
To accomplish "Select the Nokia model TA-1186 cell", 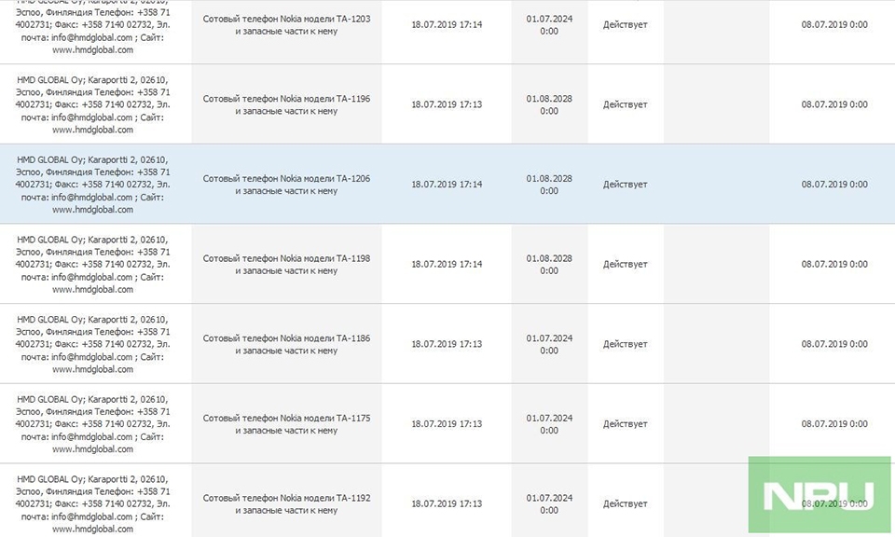I will pyautogui.click(x=286, y=344).
